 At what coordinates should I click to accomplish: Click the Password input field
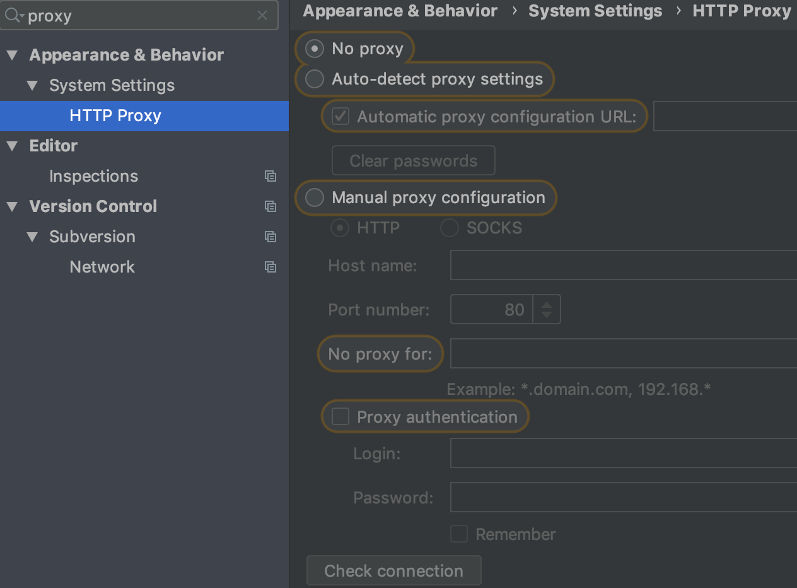(624, 497)
